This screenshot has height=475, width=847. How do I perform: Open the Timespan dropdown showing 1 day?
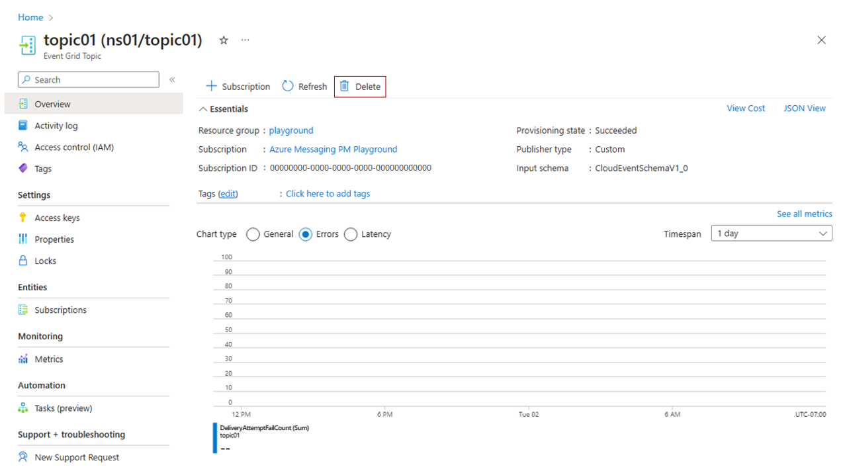pyautogui.click(x=771, y=233)
